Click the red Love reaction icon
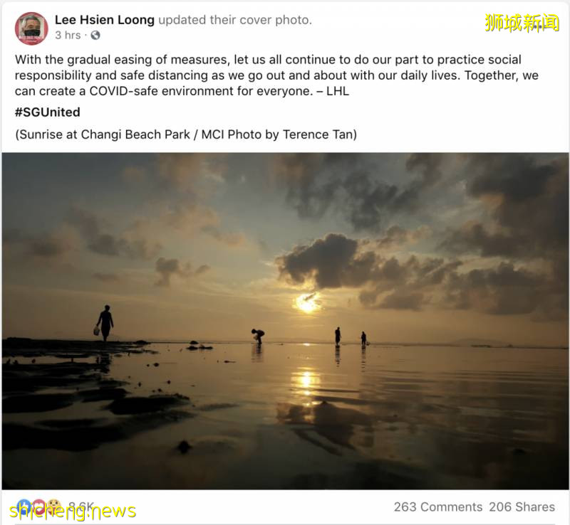Viewport: 570px width, 525px height. click(x=39, y=506)
